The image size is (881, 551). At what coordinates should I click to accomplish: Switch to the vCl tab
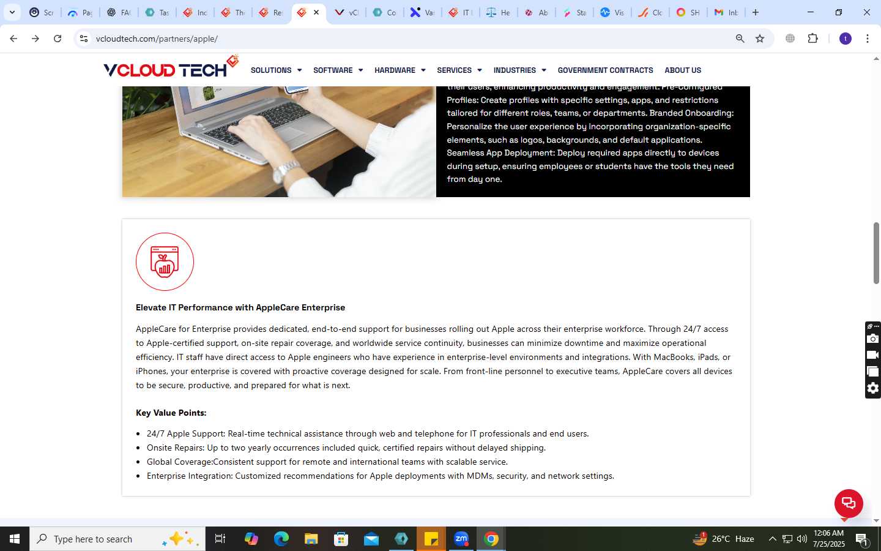coord(347,12)
